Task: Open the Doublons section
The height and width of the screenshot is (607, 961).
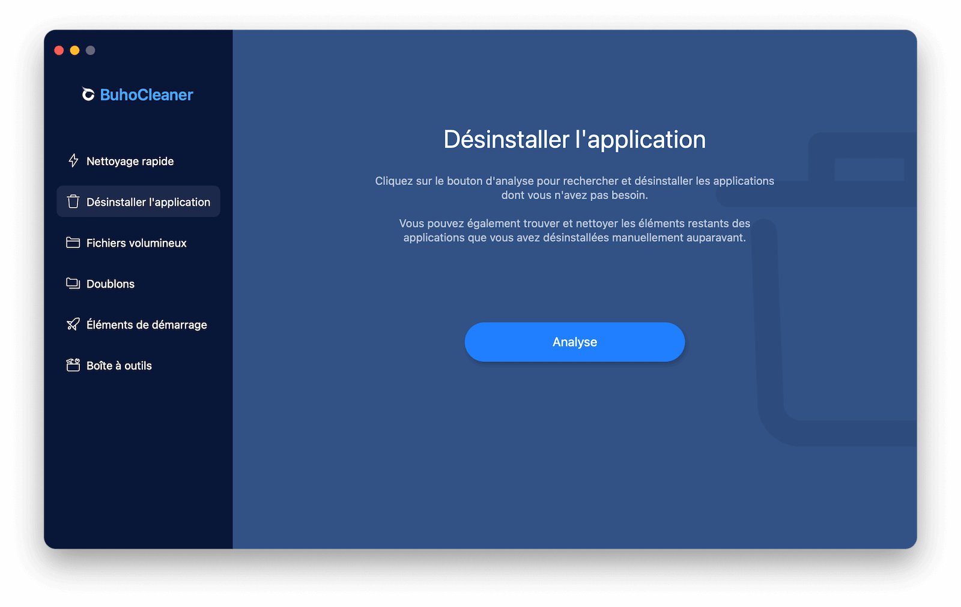Action: tap(138, 283)
